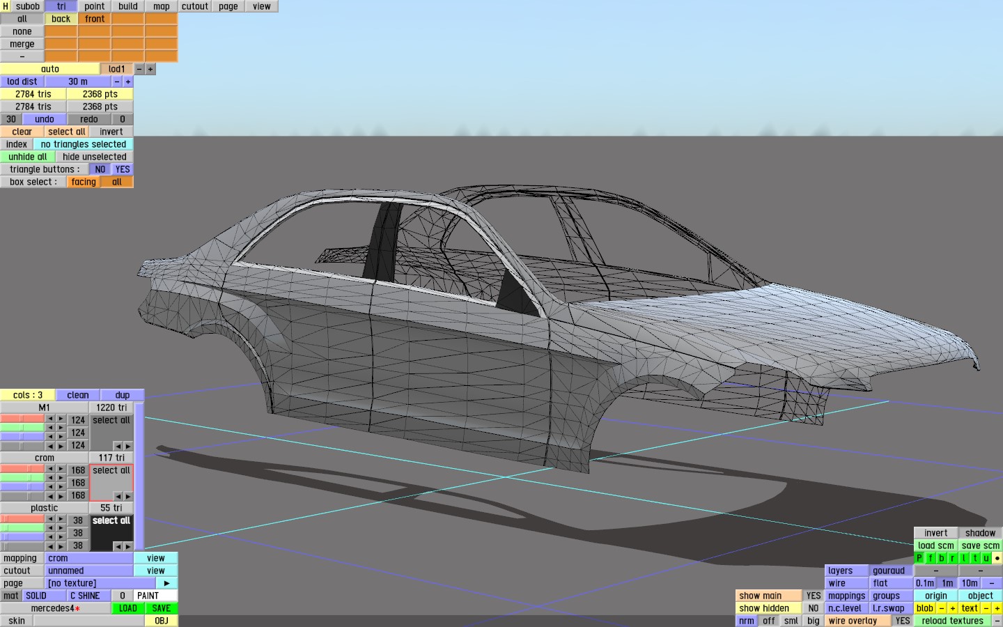Enlarge text size with its plus button

point(997,608)
